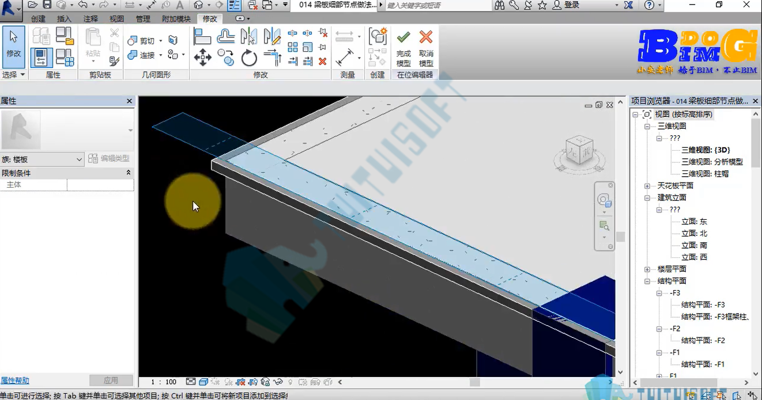The width and height of the screenshot is (762, 400).
Task: Select the Trim/Extend to Corner tool
Action: point(272,57)
